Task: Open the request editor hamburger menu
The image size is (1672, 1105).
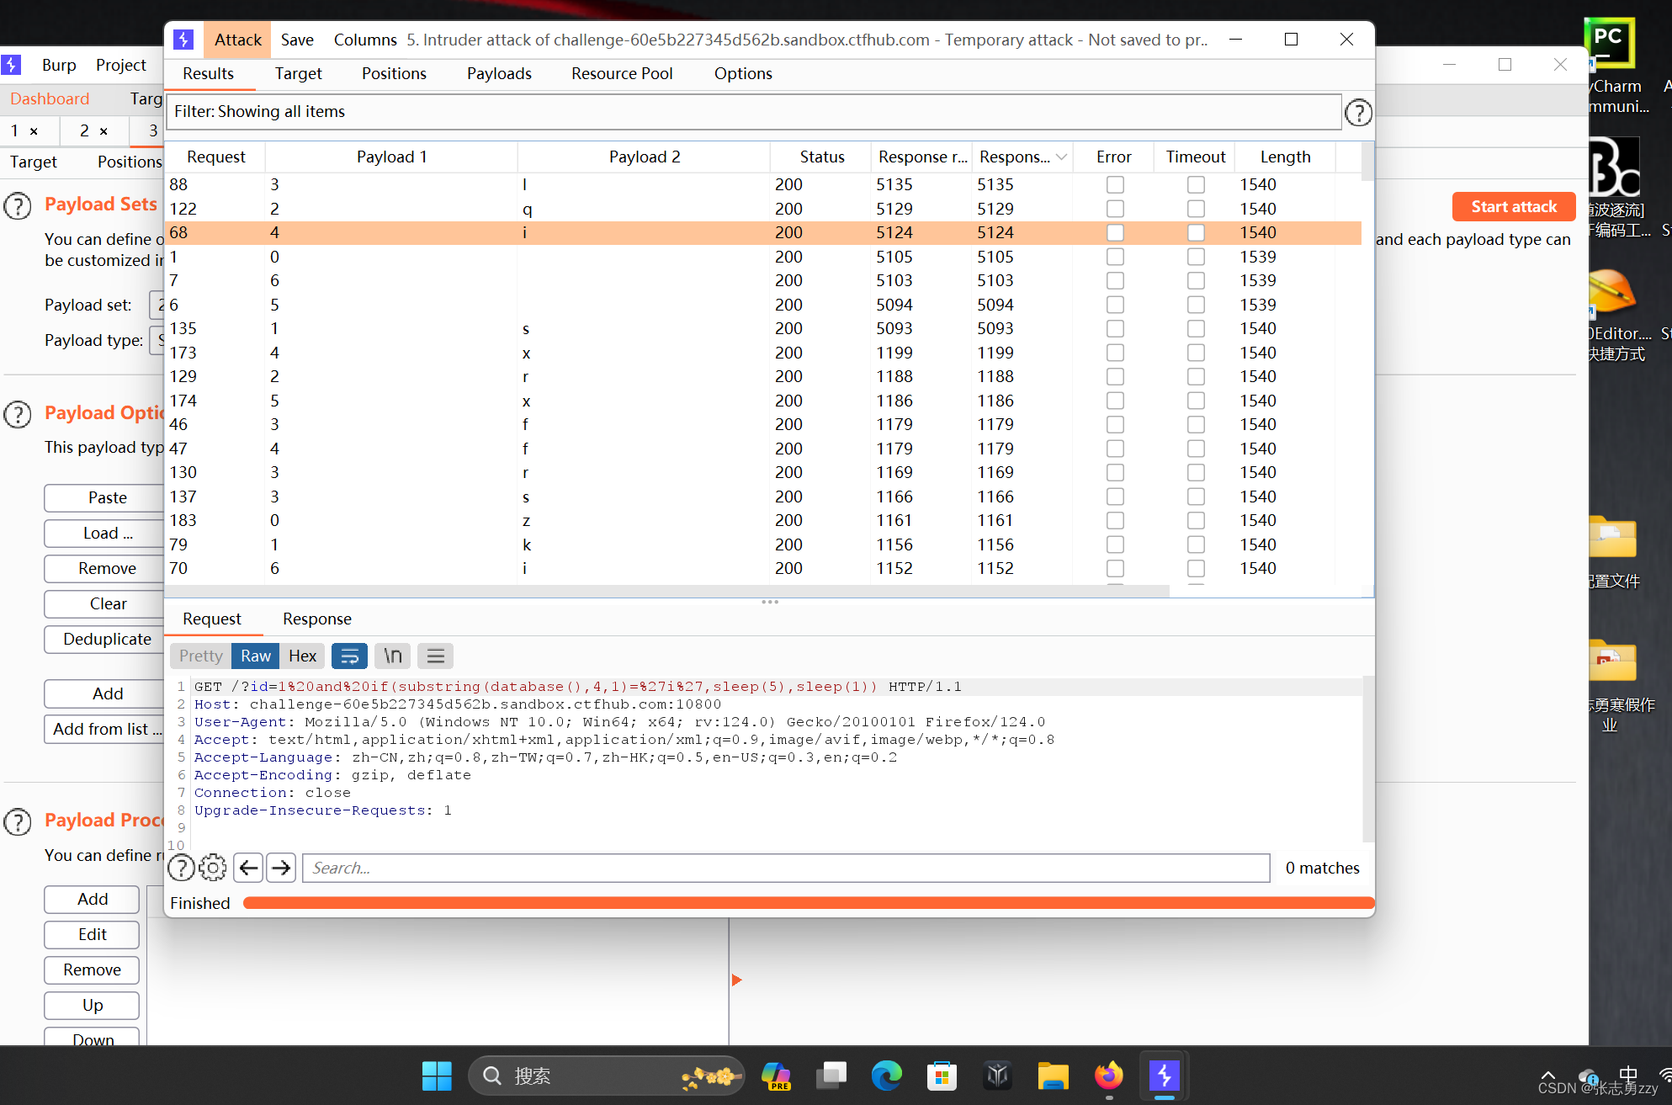Action: pyautogui.click(x=435, y=656)
